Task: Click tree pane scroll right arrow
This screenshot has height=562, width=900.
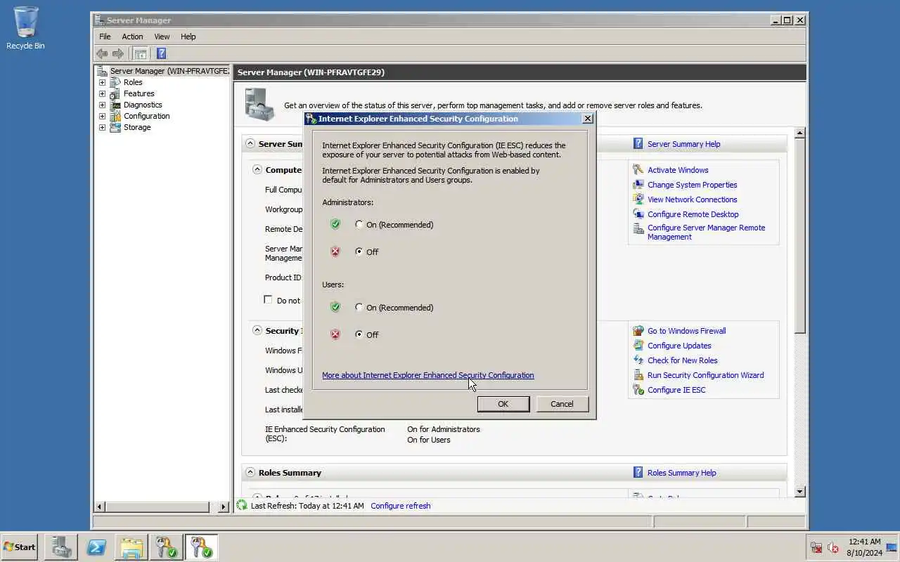Action: (224, 507)
